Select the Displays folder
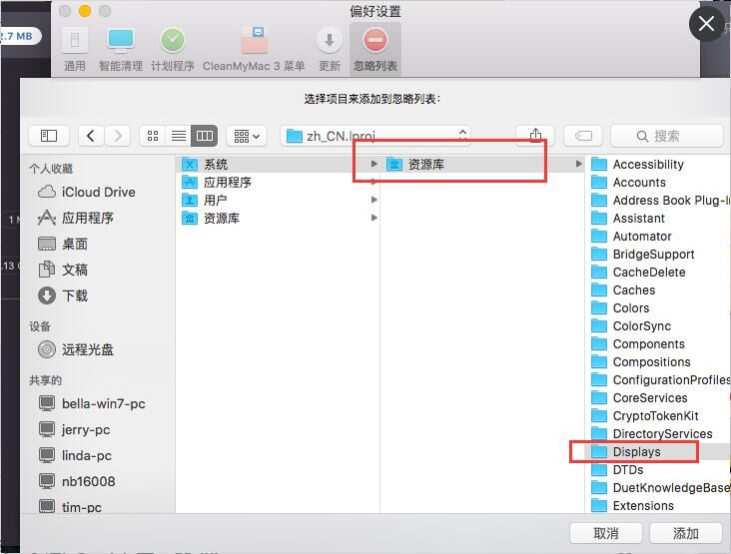 pyautogui.click(x=636, y=452)
